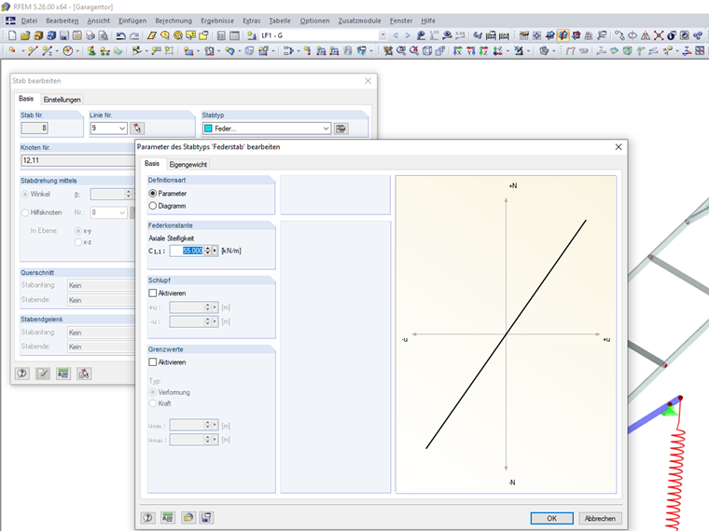Image resolution: width=709 pixels, height=531 pixels.
Task: Click next load case arrow
Action: coord(408,35)
